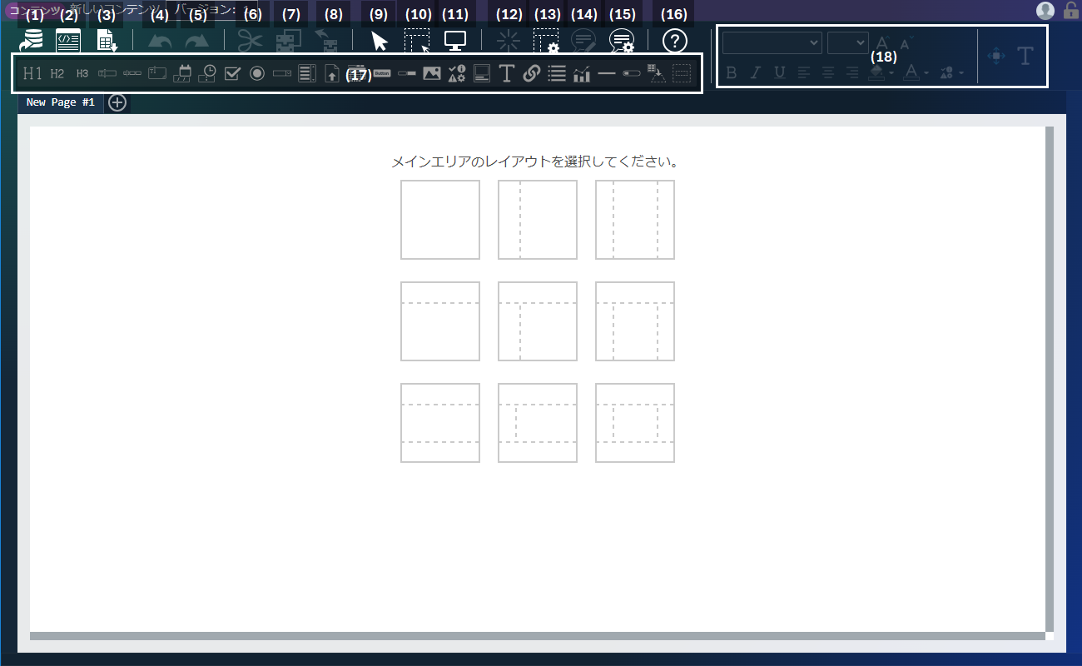Insert an H3 heading element
The width and height of the screenshot is (1082, 666).
click(x=82, y=73)
